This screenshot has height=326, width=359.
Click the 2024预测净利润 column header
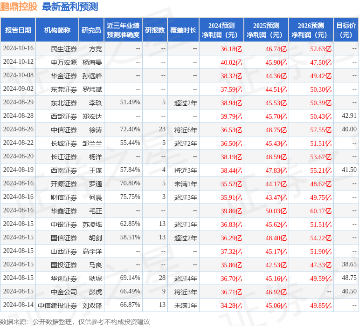click(x=221, y=30)
